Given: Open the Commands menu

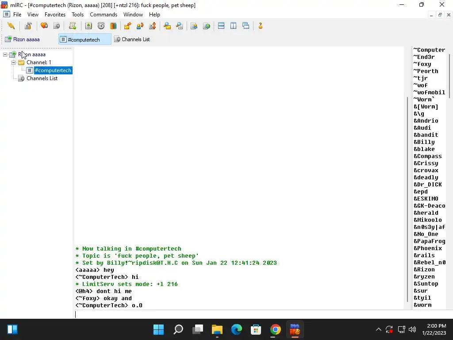Looking at the screenshot, I should coord(104,15).
